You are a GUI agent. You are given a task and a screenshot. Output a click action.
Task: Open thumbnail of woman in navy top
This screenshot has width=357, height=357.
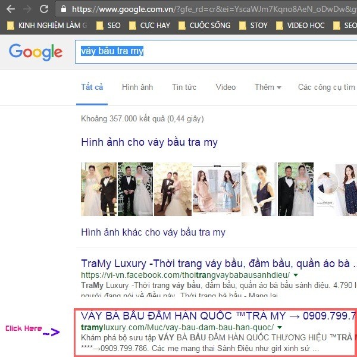click(x=259, y=189)
